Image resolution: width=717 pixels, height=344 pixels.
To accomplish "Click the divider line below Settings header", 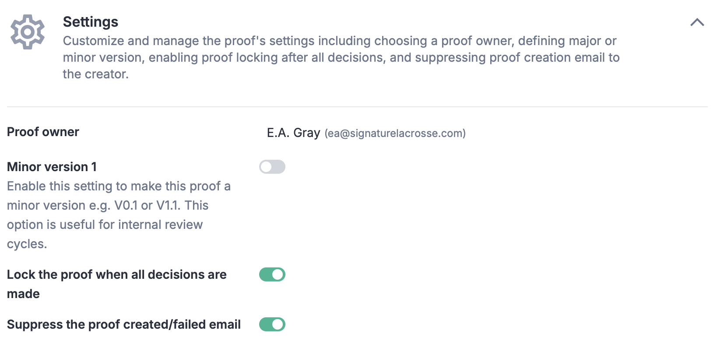I will 357,107.
